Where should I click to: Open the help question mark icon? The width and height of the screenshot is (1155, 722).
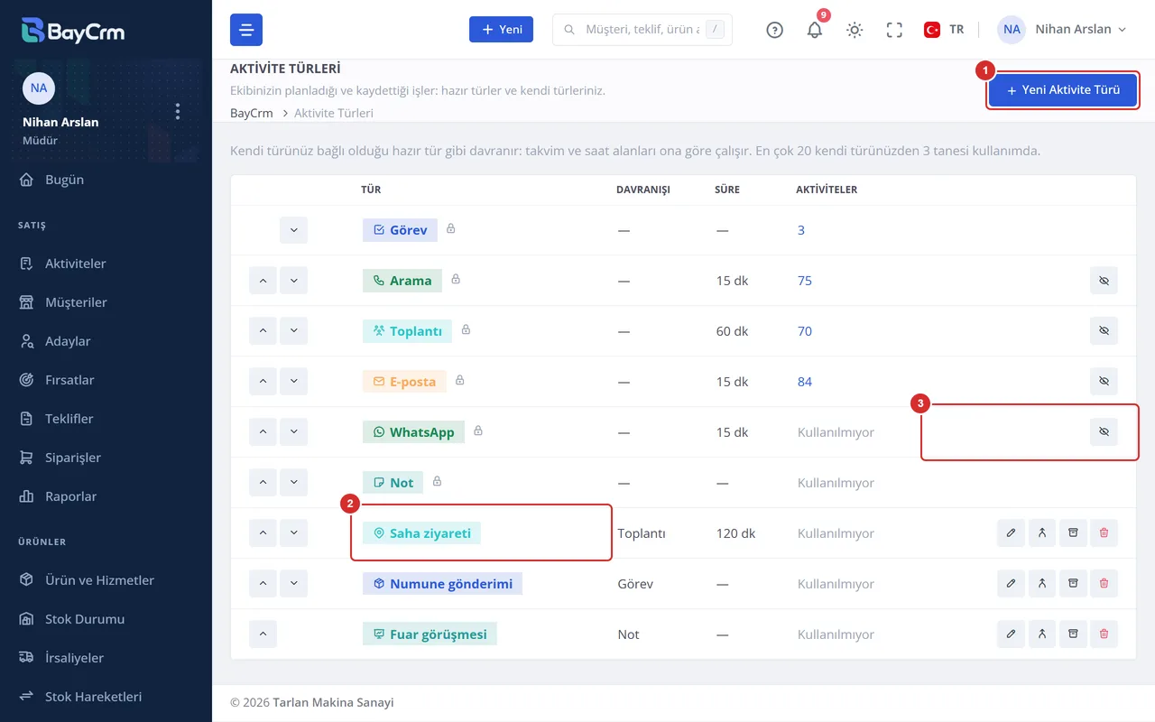pyautogui.click(x=774, y=30)
